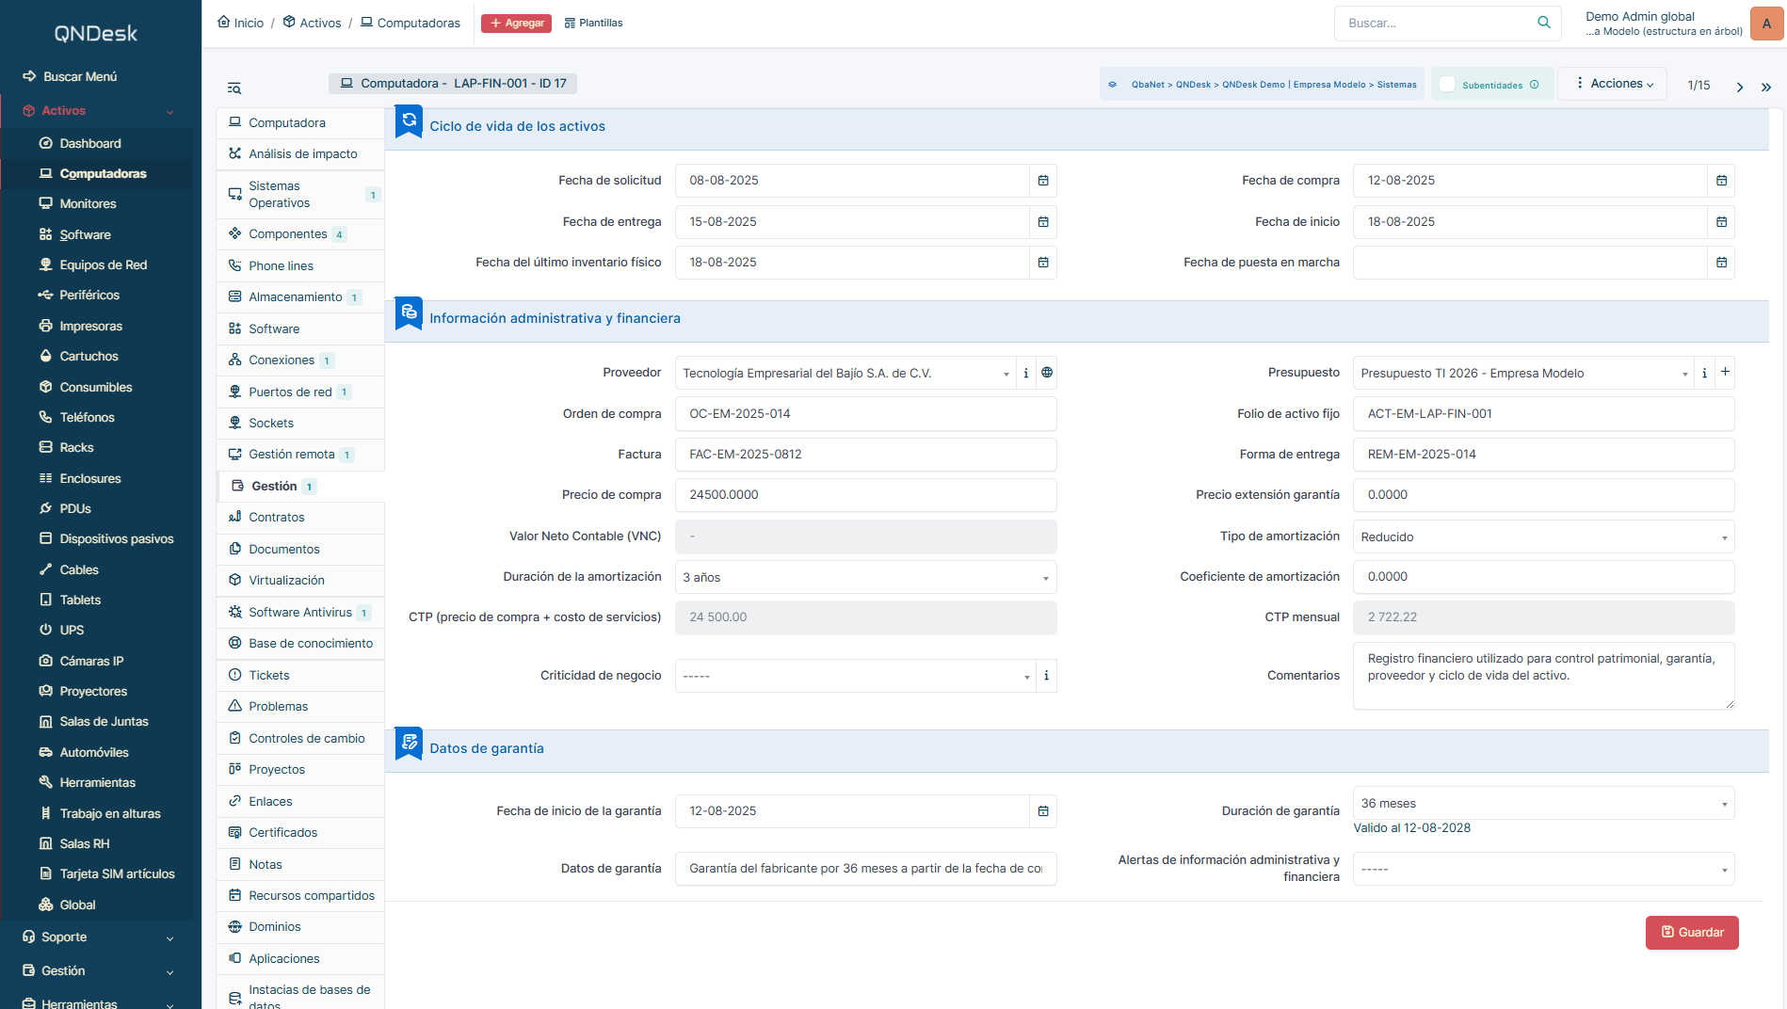
Task: Toggle the Subentidades checkbox
Action: coord(1448,85)
